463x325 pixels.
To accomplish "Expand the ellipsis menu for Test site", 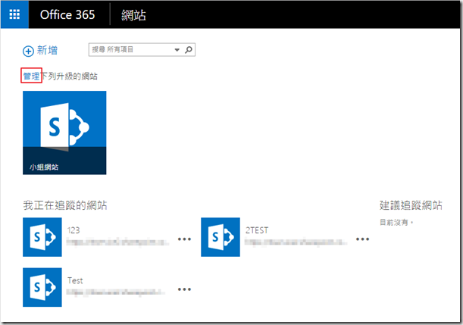I will (x=184, y=289).
